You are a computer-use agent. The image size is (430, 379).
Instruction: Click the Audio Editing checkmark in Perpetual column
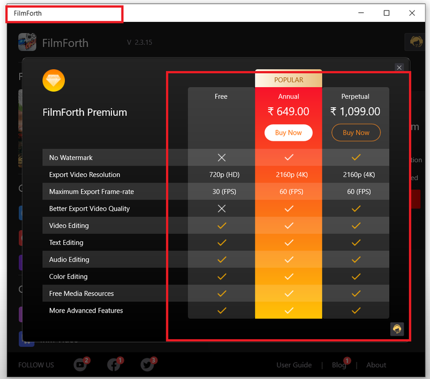pos(356,259)
